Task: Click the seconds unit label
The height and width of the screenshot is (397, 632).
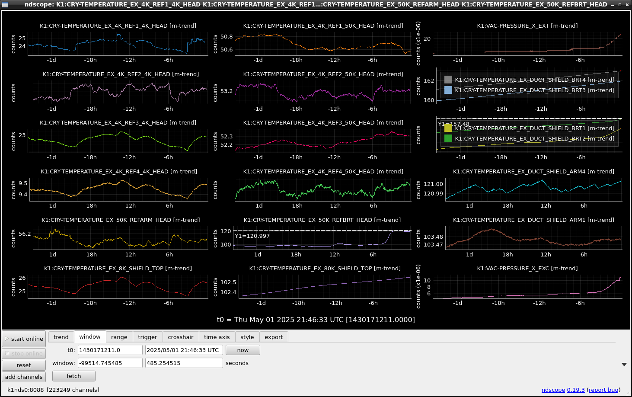Action: 237,363
